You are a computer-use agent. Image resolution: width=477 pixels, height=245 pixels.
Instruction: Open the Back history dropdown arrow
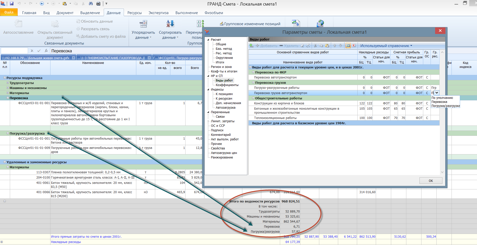click(47, 4)
